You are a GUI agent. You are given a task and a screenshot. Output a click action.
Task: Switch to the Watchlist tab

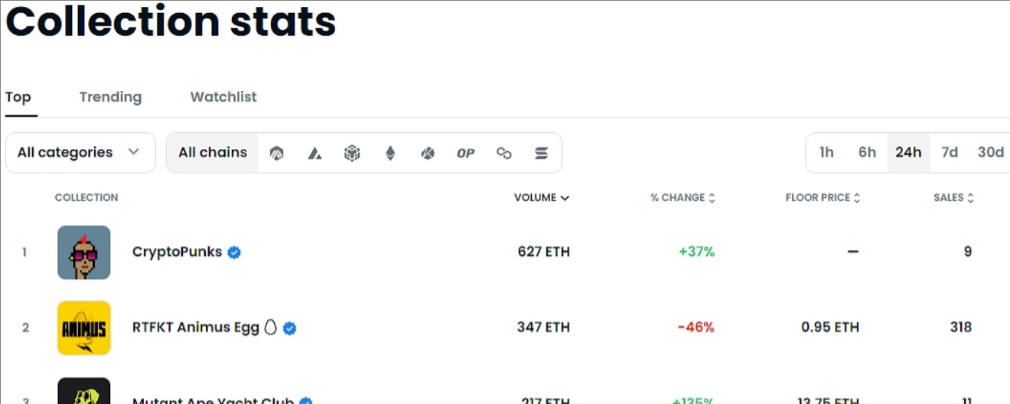tap(223, 97)
